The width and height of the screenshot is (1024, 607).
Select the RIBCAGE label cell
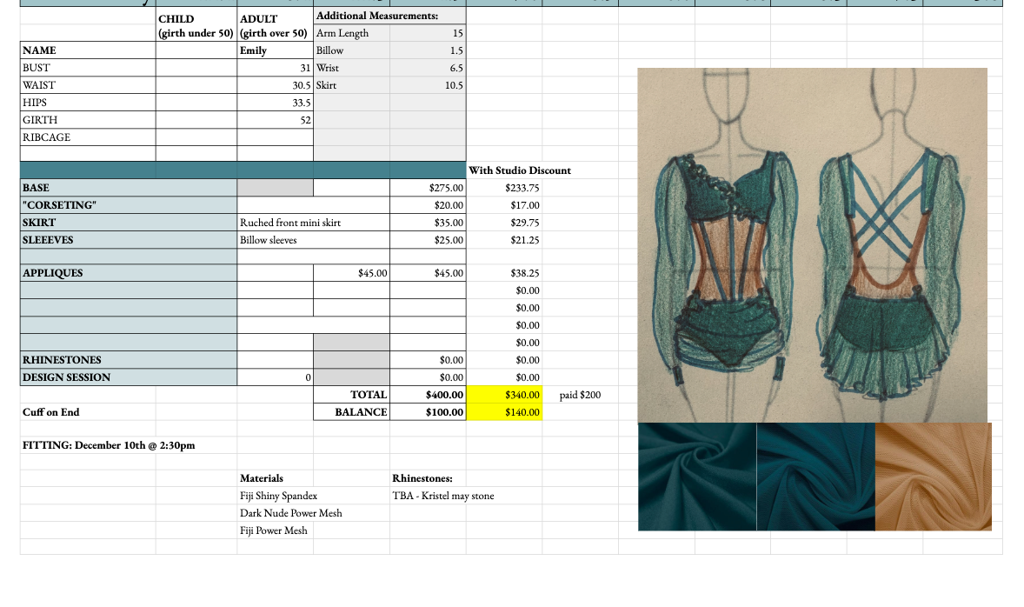(x=88, y=137)
